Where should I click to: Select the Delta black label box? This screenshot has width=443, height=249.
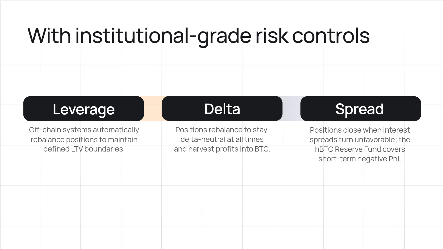click(222, 109)
